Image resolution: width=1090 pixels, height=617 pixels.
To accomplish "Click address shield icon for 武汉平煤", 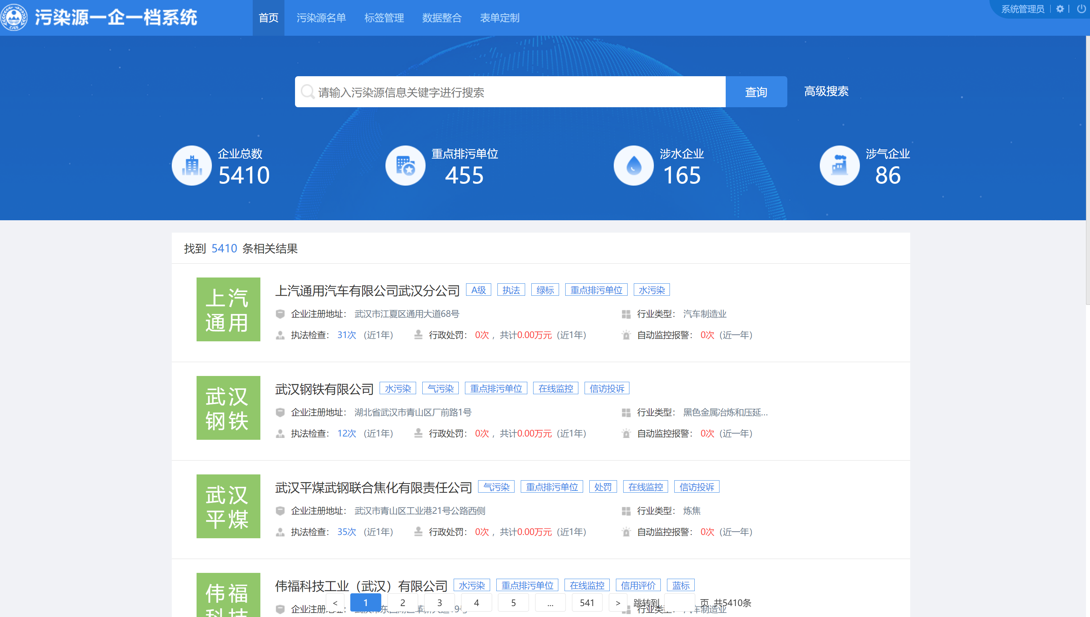I will [x=280, y=511].
